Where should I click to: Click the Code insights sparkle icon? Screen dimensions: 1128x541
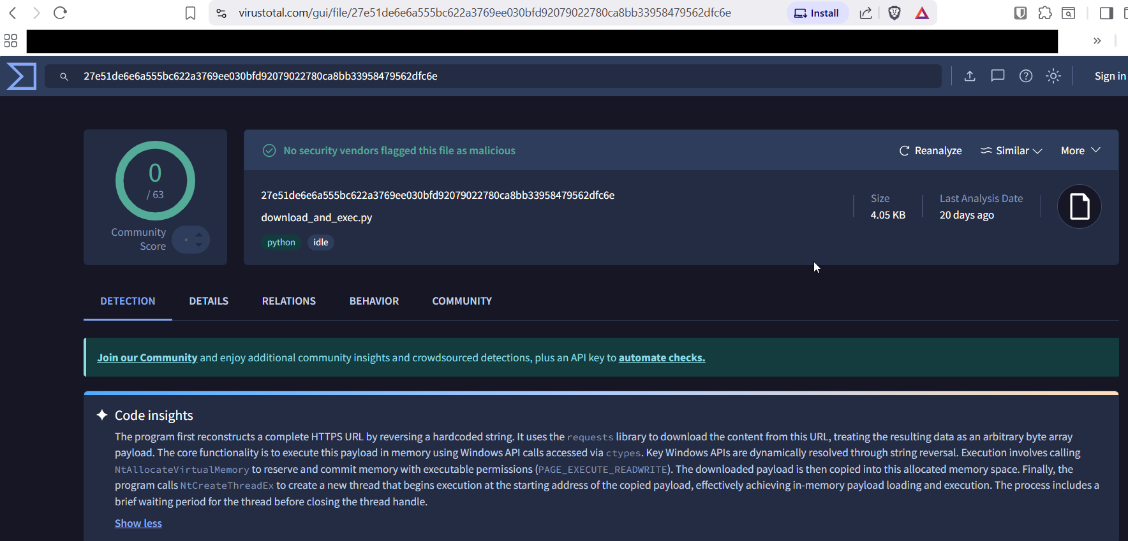(102, 415)
